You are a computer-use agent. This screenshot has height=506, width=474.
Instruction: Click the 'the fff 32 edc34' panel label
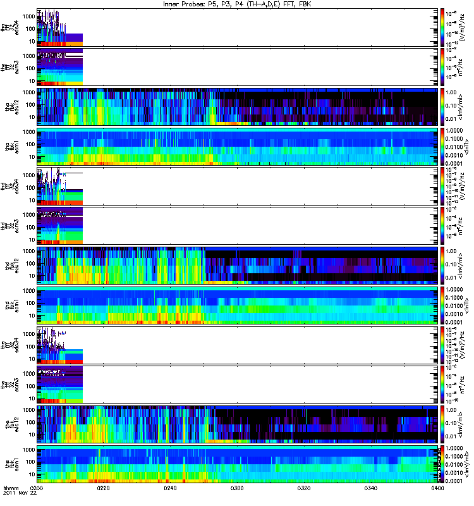(10, 345)
